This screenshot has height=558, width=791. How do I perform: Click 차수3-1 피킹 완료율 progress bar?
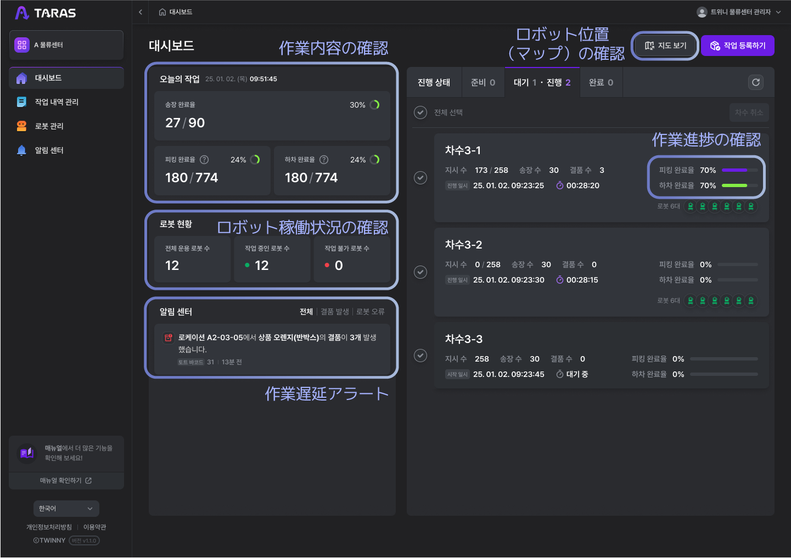[x=740, y=170]
